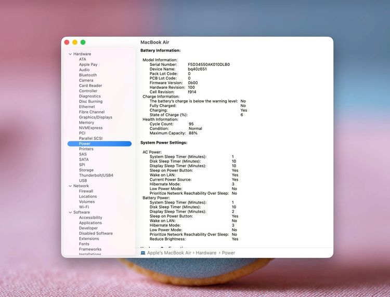Collapse the Hardware section chevron
390x297 pixels.
click(x=70, y=54)
